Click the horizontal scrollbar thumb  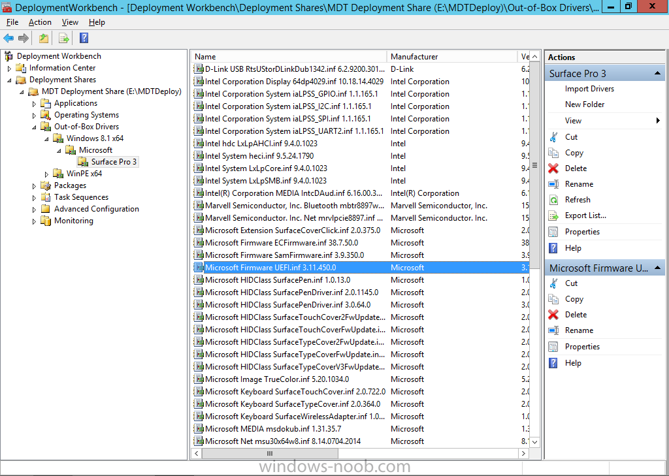[x=270, y=453]
